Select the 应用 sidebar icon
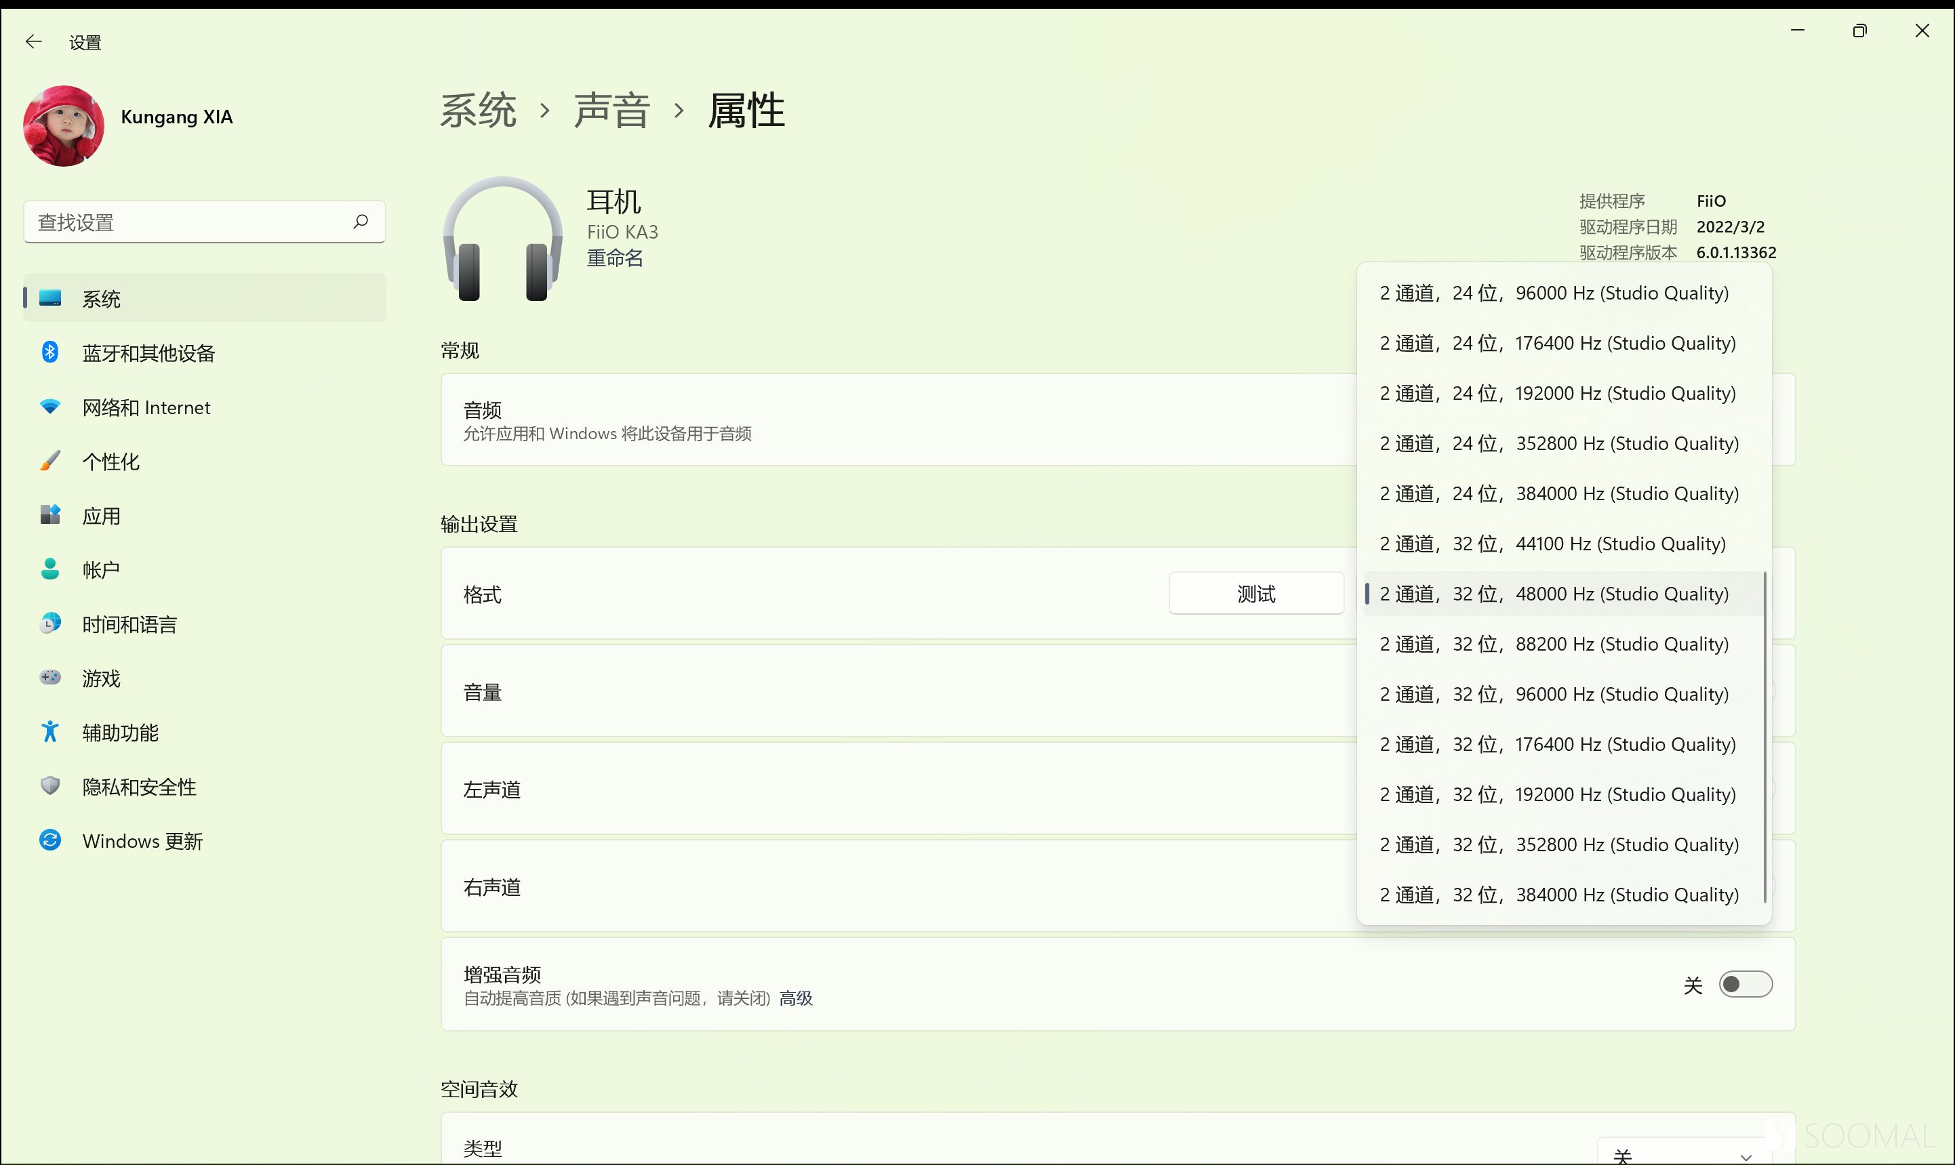The width and height of the screenshot is (1955, 1165). (49, 515)
